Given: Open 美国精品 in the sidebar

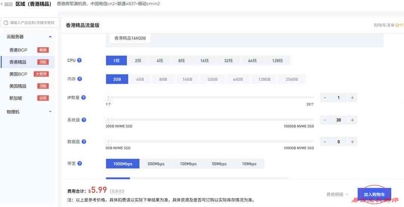Looking at the screenshot, I should click(18, 86).
